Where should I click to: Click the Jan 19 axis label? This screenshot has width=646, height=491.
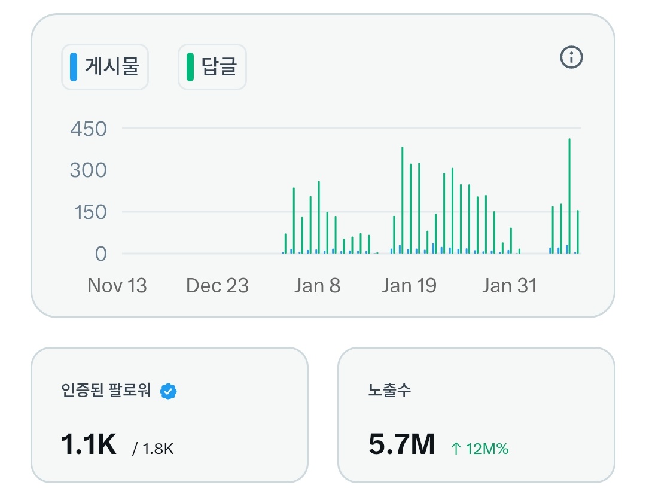point(409,285)
